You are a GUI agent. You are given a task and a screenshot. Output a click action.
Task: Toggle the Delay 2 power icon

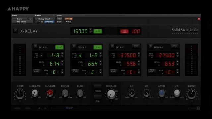pos(74,46)
